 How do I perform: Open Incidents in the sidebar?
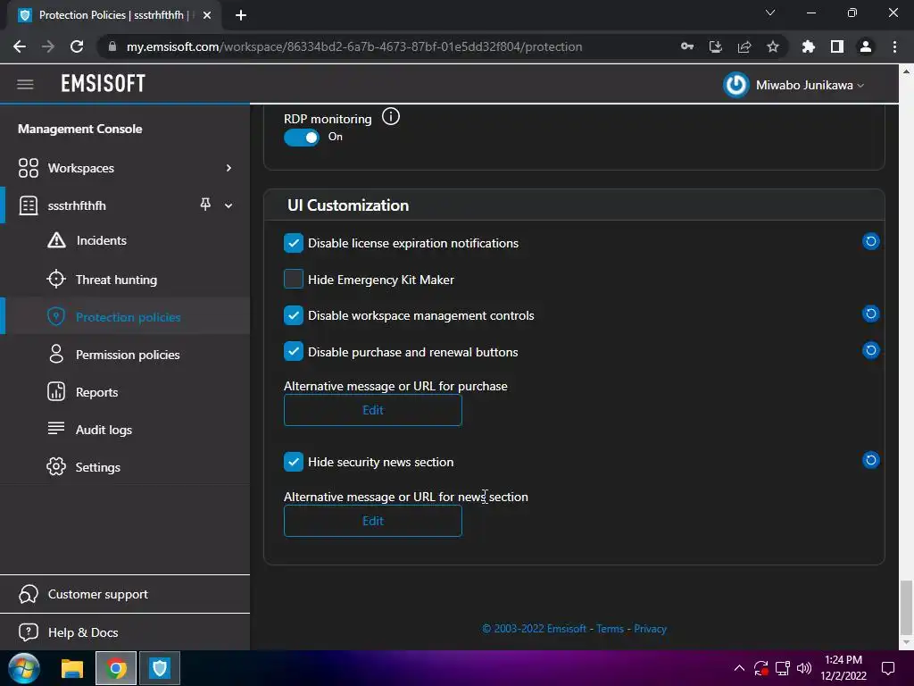(x=102, y=240)
